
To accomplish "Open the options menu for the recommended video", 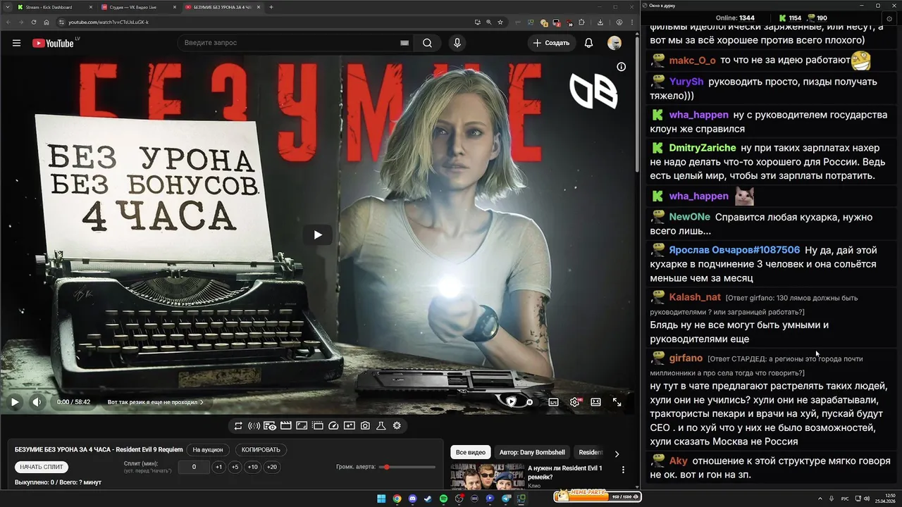I will point(623,470).
